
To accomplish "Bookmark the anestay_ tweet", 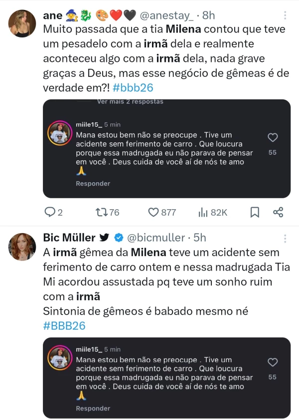I will (255, 212).
